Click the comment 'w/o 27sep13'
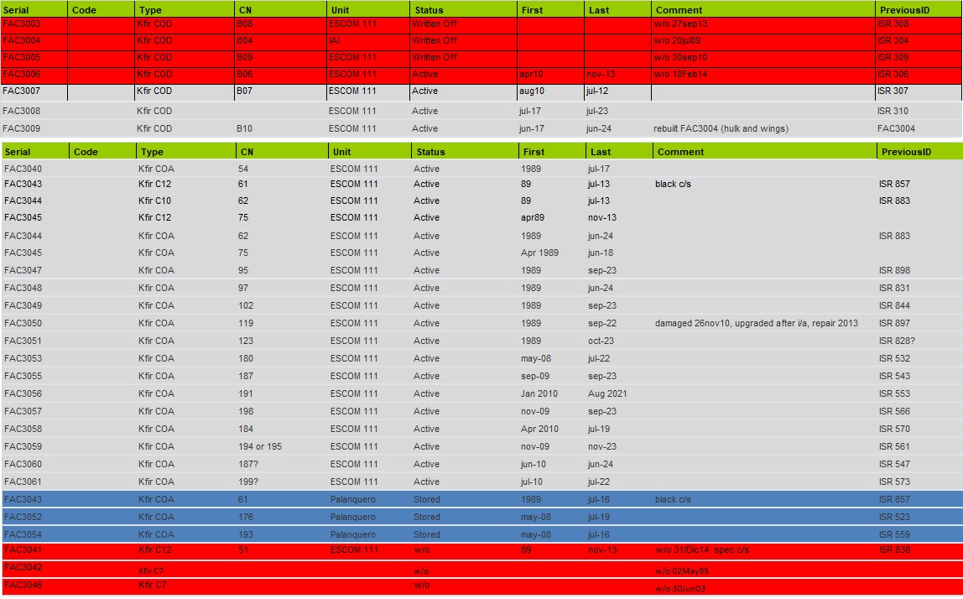The height and width of the screenshot is (599, 963). coord(680,24)
